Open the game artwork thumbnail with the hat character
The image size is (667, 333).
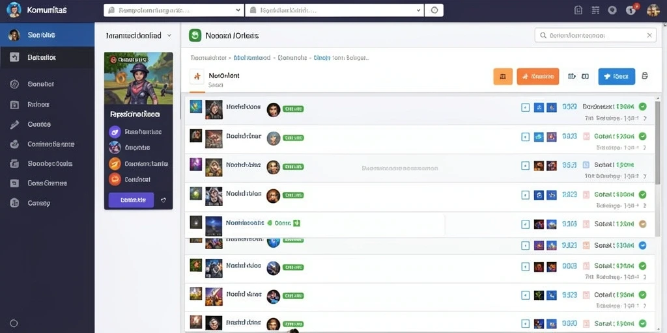click(139, 79)
